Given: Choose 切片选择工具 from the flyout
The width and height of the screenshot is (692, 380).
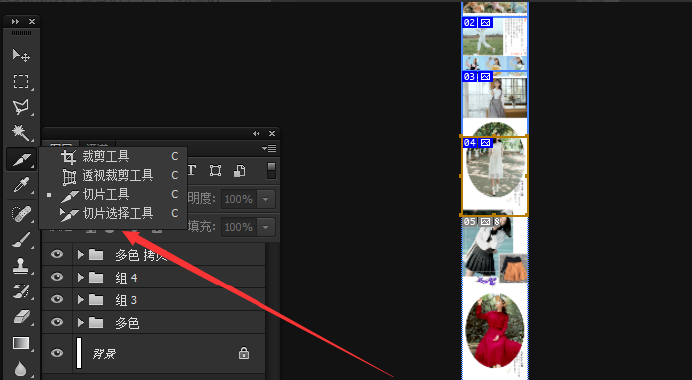Looking at the screenshot, I should tap(118, 214).
